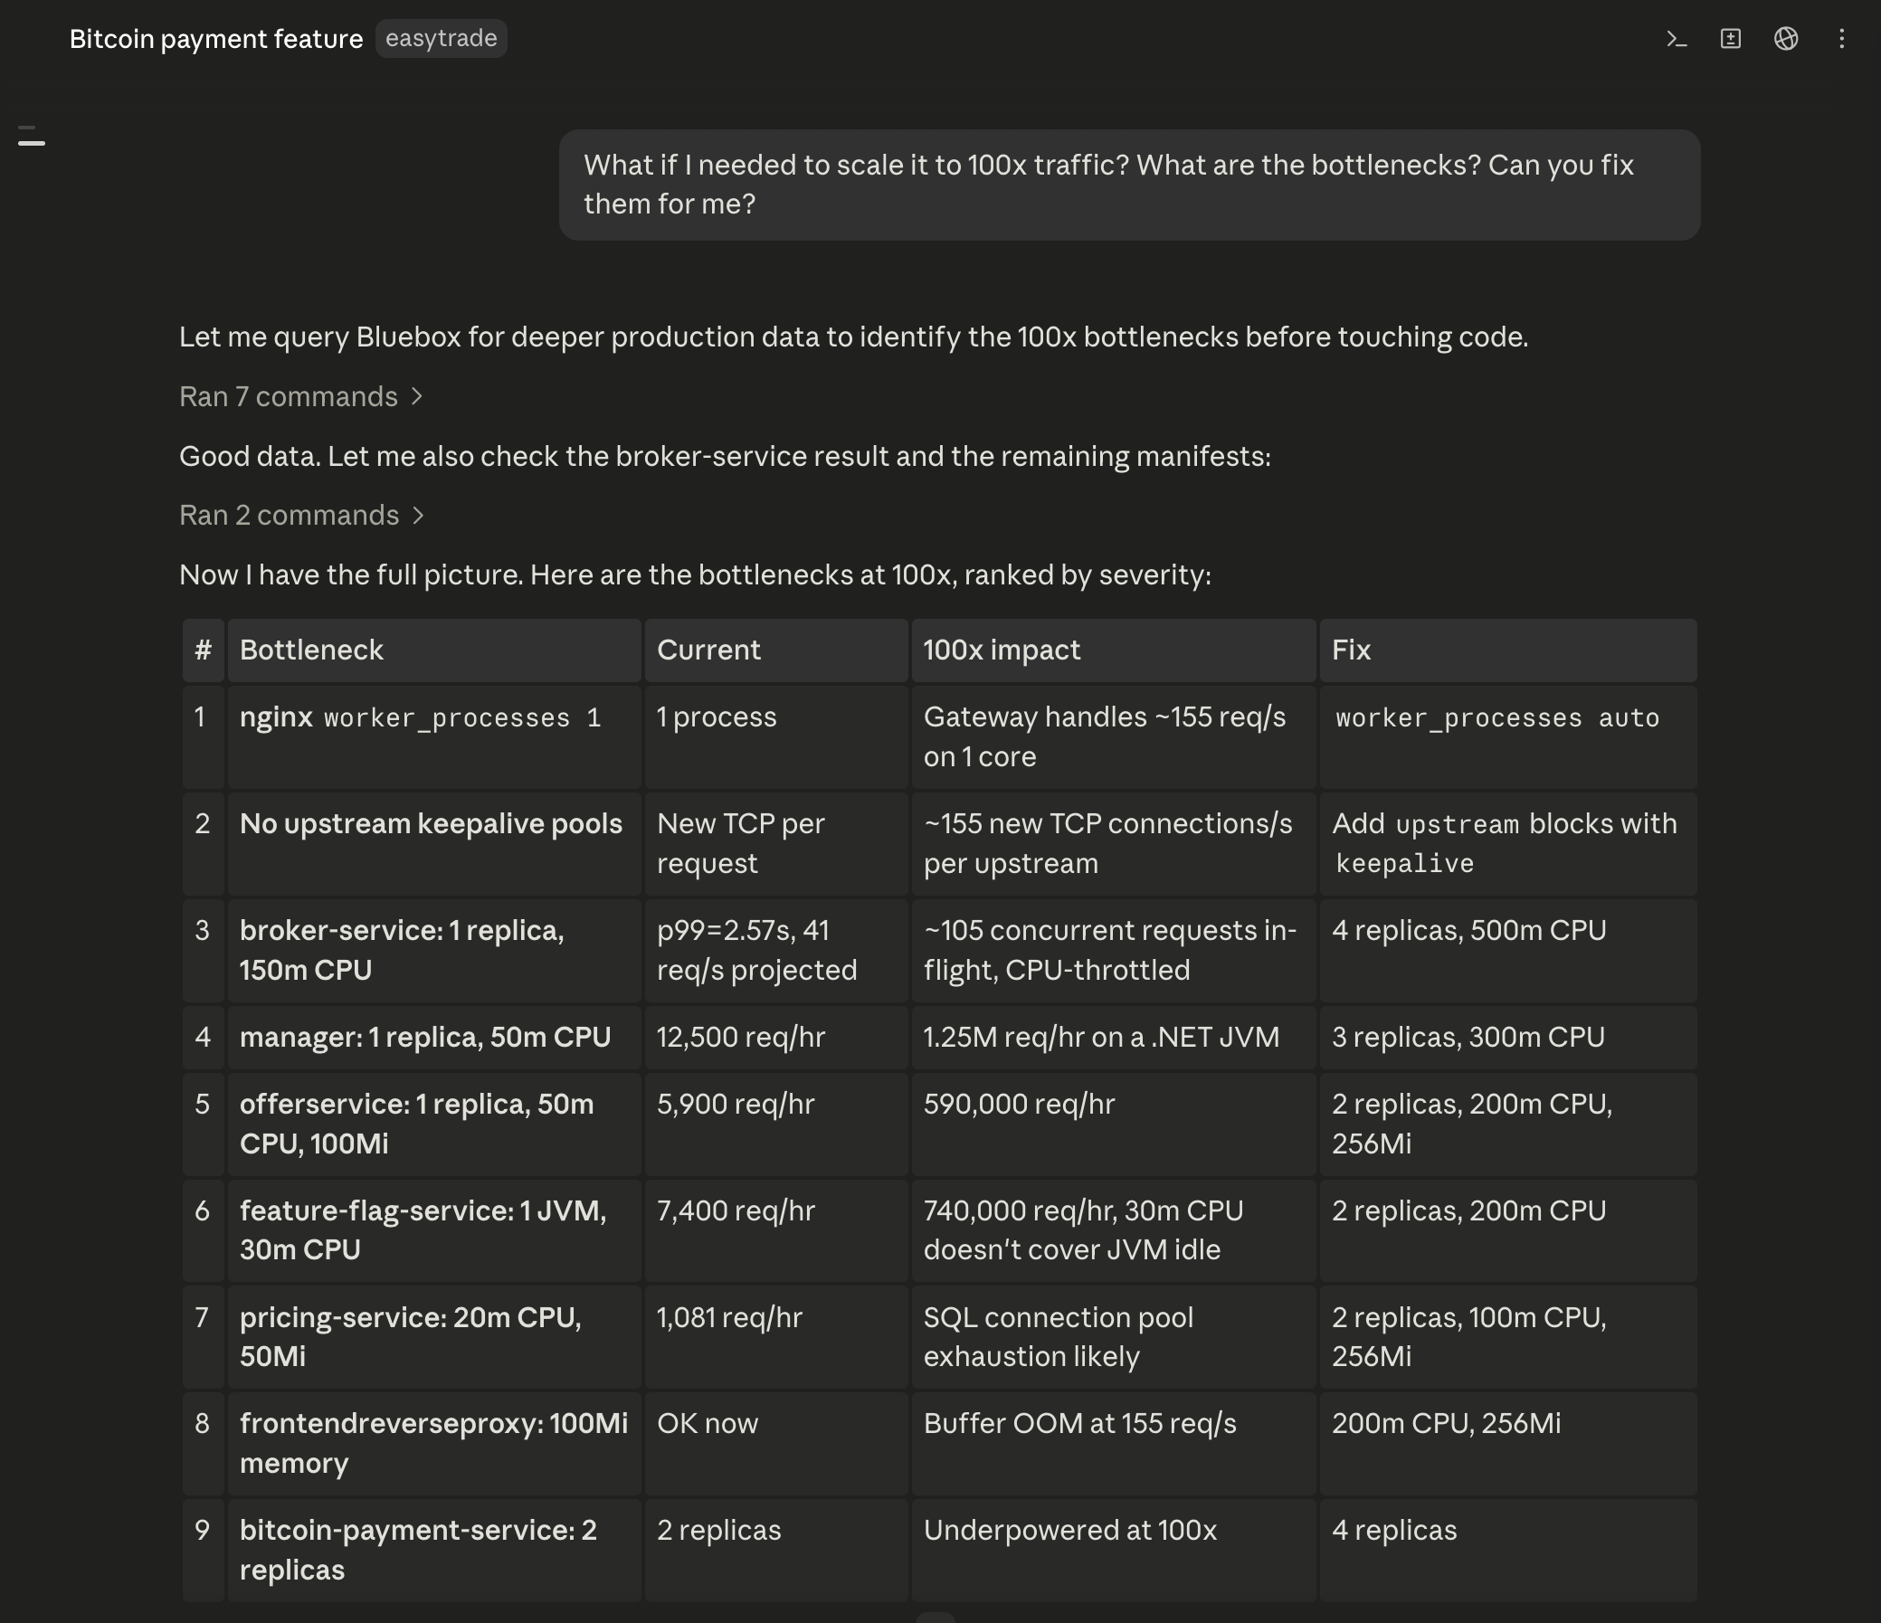Open the terminal icon in top bar
Viewport: 1881px width, 1623px height.
pos(1676,39)
